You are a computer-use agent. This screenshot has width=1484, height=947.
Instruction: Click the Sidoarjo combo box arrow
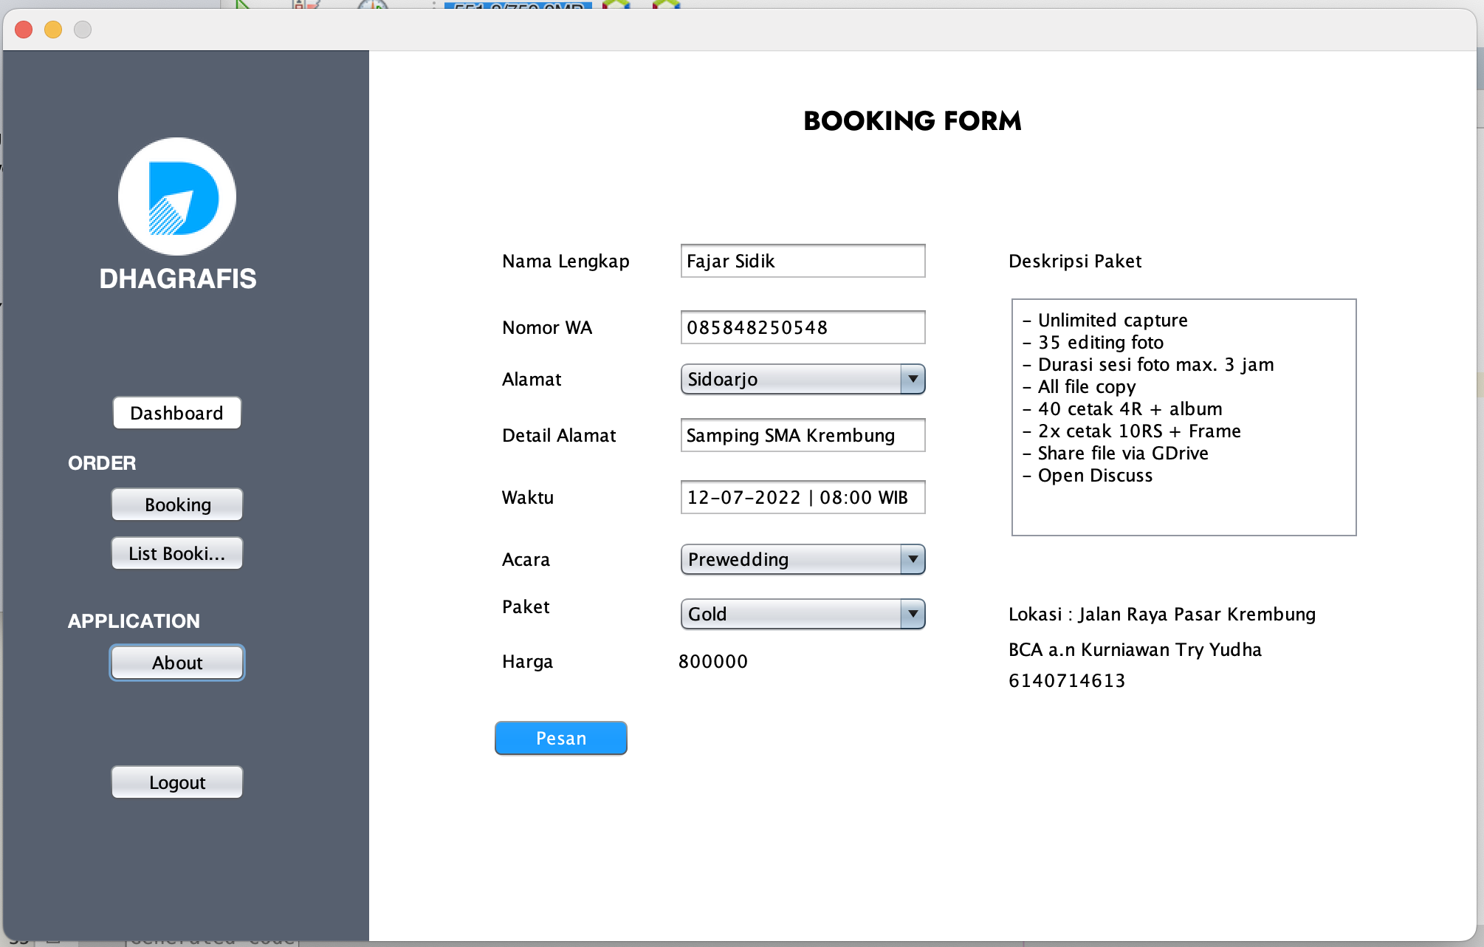(913, 379)
